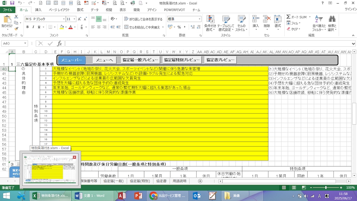Align text to the left
The width and height of the screenshot is (357, 201).
(93, 27)
